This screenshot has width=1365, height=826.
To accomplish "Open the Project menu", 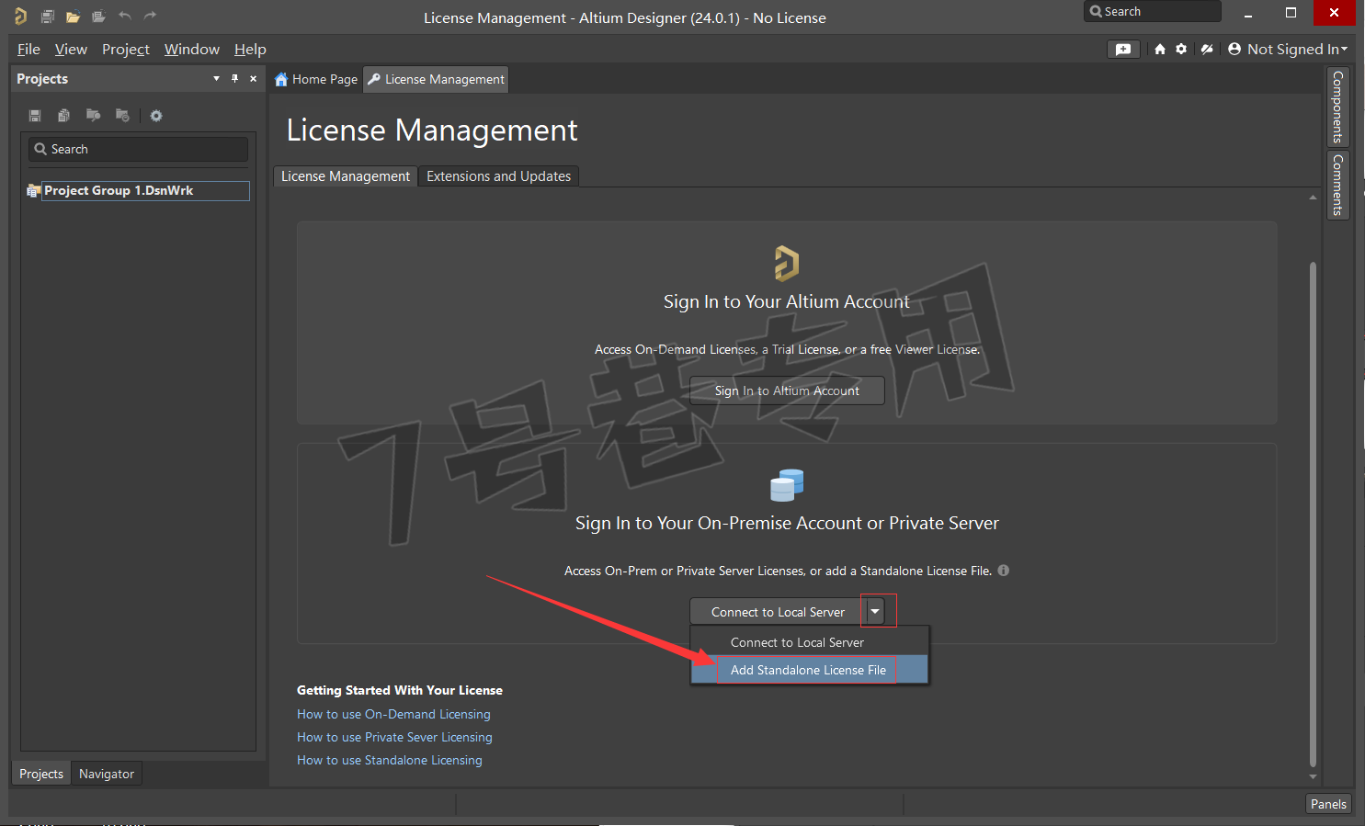I will (126, 50).
